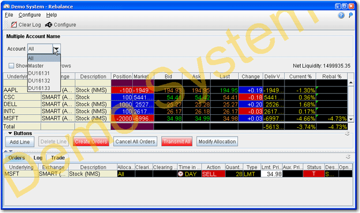Switch to the Log tab

38,158
